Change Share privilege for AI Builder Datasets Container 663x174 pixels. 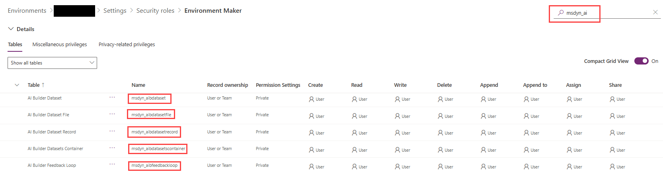point(612,150)
